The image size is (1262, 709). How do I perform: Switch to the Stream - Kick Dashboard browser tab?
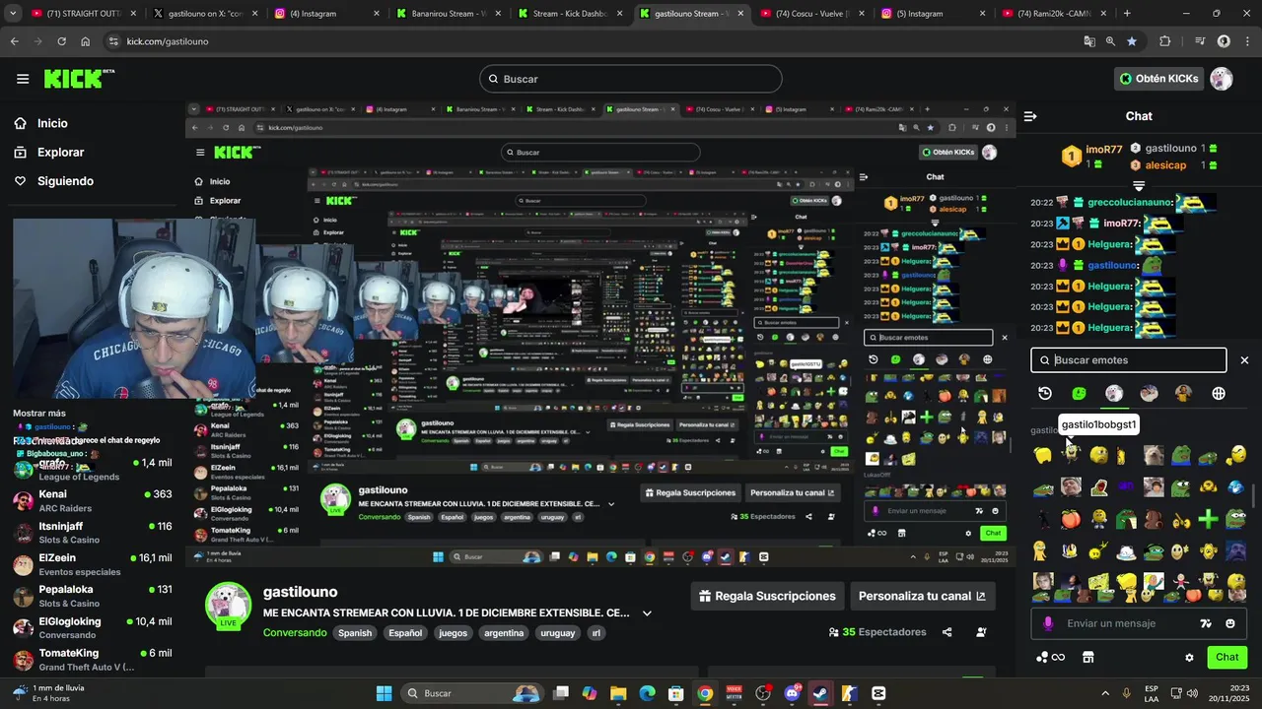pos(569,14)
